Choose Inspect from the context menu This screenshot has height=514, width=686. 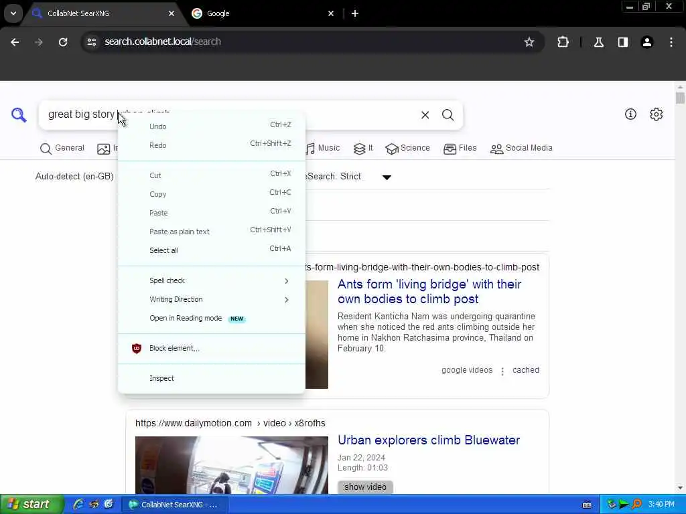[x=212, y=378]
